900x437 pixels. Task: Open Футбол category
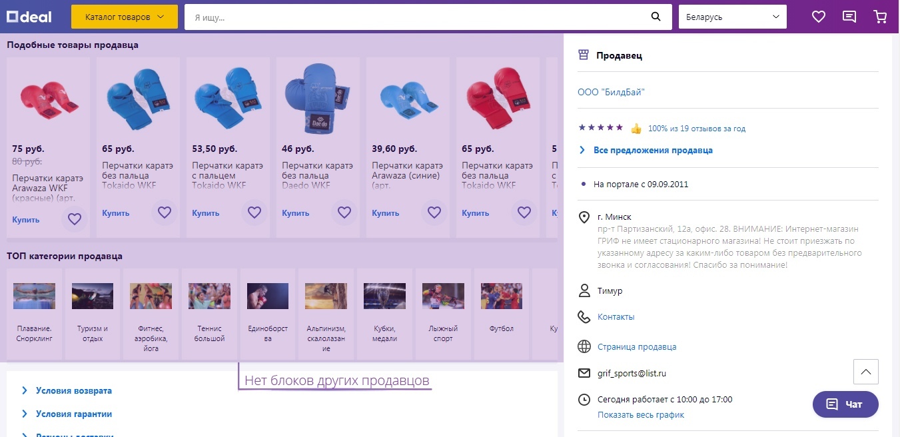coord(502,314)
